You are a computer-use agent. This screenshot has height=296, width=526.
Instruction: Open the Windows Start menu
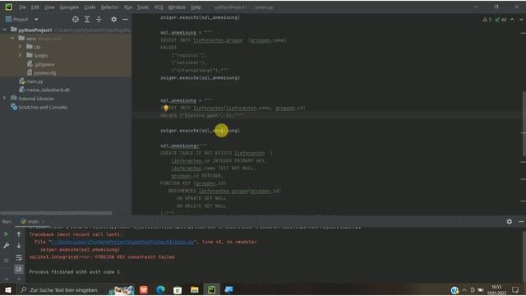[8, 289]
